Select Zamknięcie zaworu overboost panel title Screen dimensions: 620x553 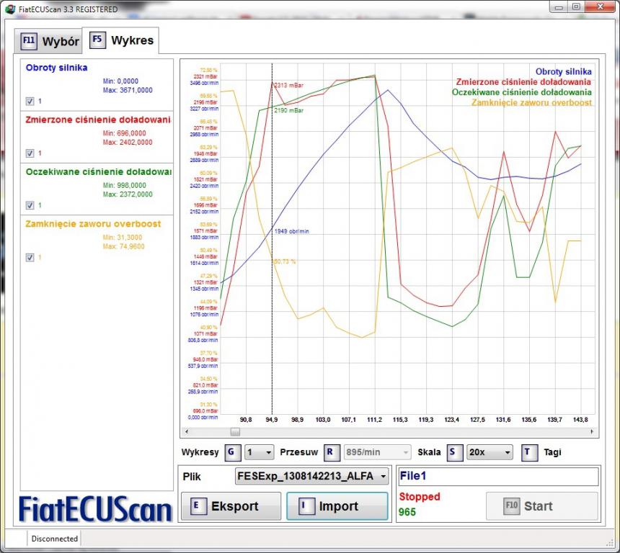[93, 224]
